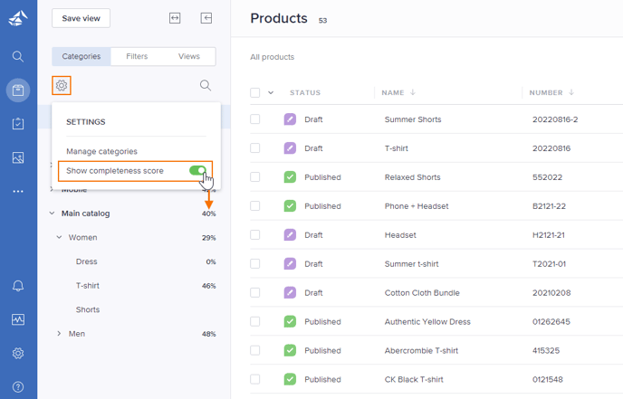
Task: Click the Save view button
Action: 81,18
